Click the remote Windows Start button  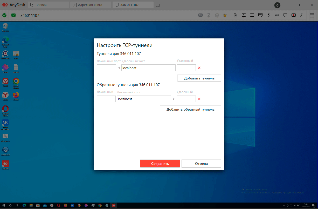coord(4,205)
